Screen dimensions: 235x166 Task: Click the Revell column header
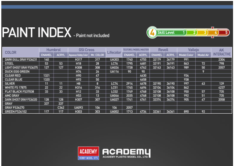pyautogui.click(x=163, y=50)
